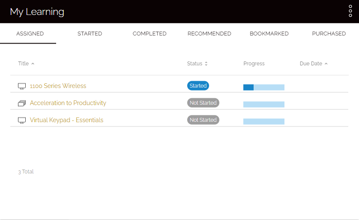
Task: Switch to the Started tab
Action: [x=90, y=34]
